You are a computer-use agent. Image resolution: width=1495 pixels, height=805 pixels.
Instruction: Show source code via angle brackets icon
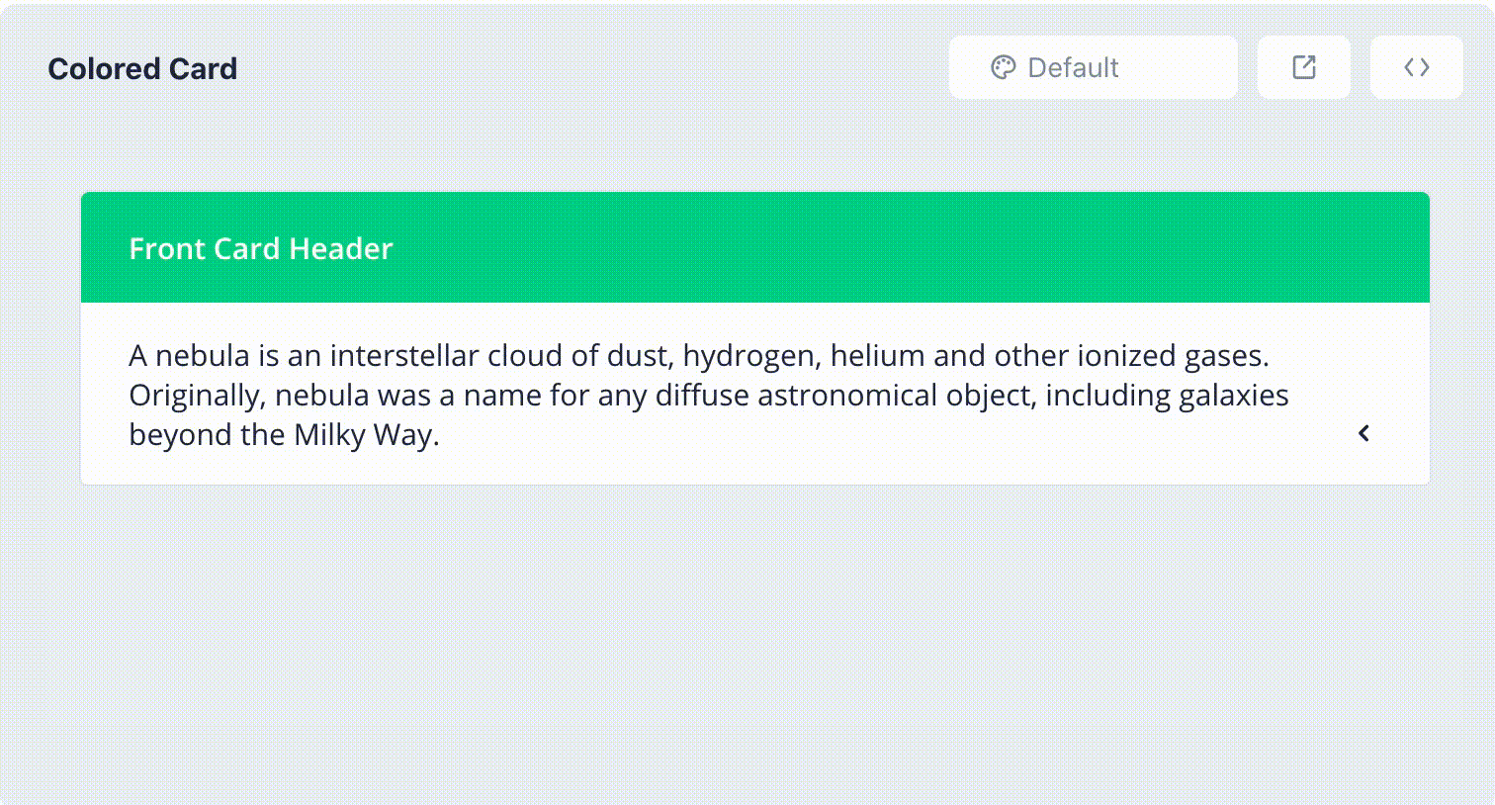(x=1417, y=67)
